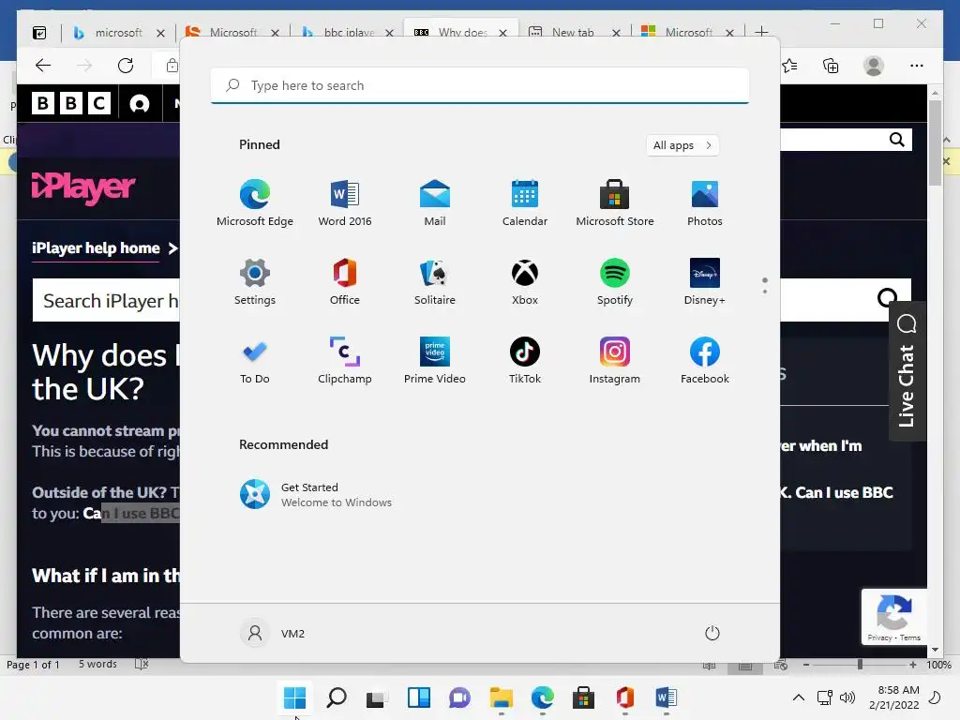The image size is (960, 720).
Task: Open Instagram app
Action: 615,361
